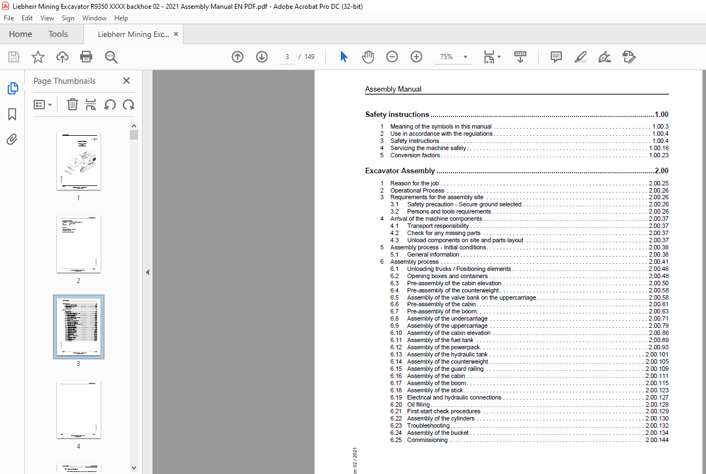This screenshot has height=474, width=706.
Task: Select page 1 thumbnail
Action: click(78, 162)
